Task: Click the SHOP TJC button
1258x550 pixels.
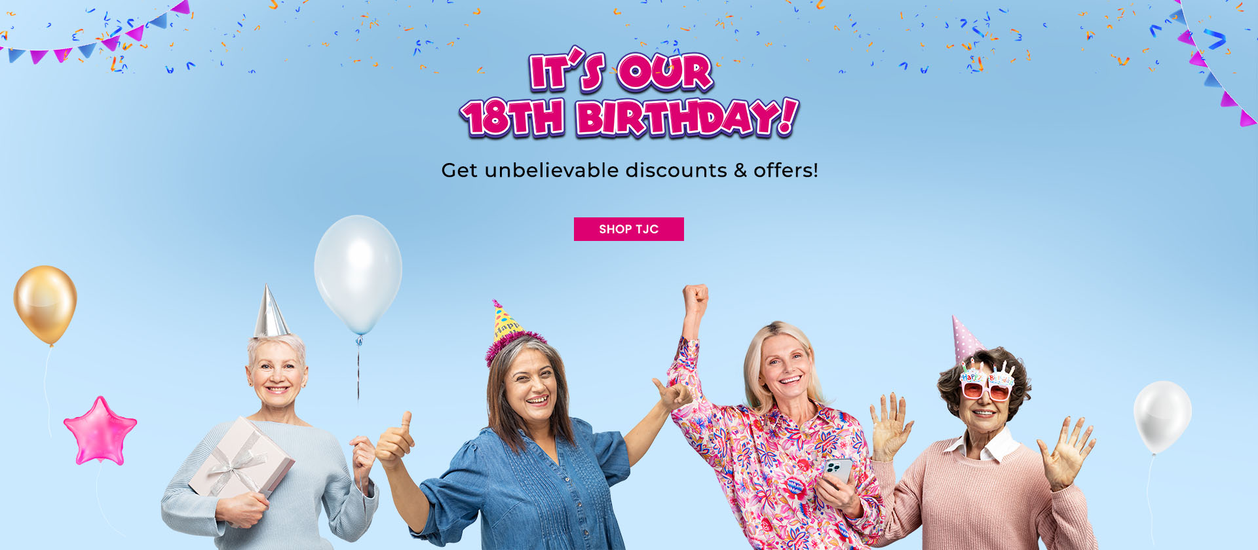Action: (x=629, y=229)
